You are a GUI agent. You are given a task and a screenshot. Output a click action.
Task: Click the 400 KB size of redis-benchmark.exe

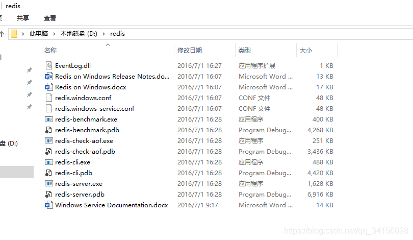[323, 119]
